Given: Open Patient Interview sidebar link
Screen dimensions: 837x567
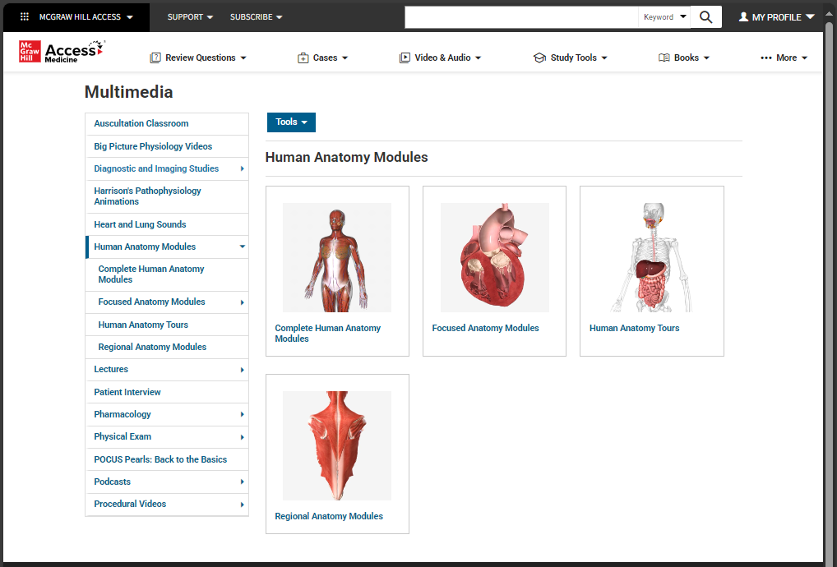Looking at the screenshot, I should (127, 392).
